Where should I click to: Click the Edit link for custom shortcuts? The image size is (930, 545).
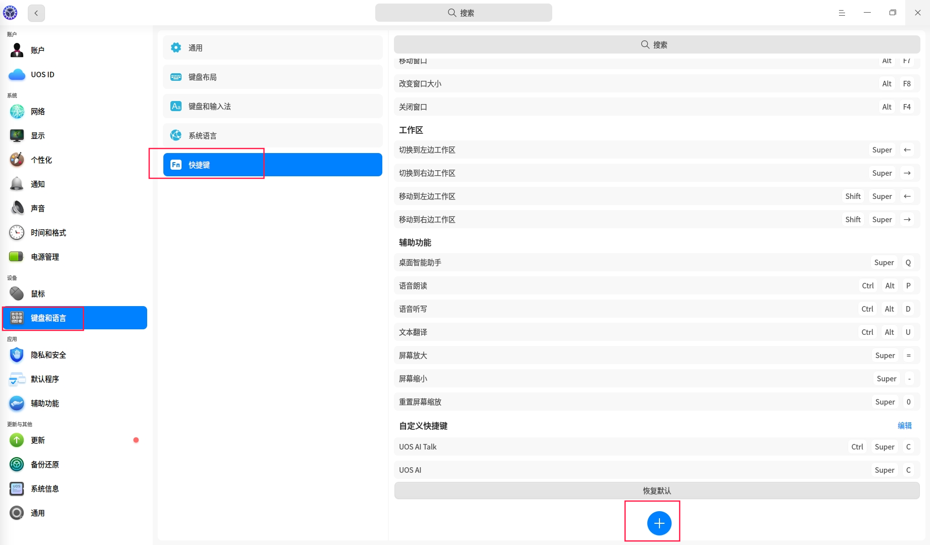904,426
